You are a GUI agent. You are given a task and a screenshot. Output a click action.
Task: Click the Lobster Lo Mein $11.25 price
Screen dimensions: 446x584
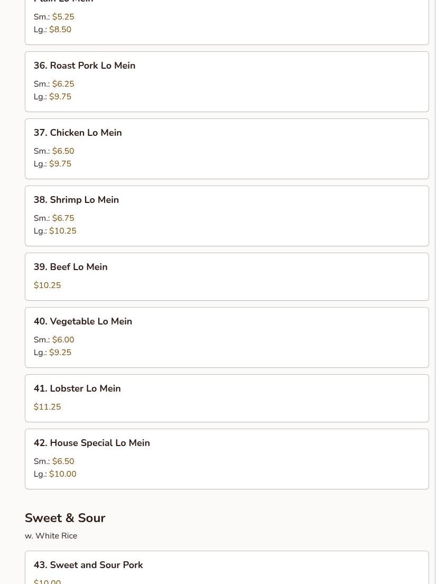(x=47, y=407)
